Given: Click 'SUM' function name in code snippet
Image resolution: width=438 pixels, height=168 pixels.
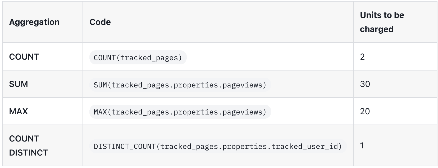Looking at the screenshot, I should pyautogui.click(x=100, y=85).
